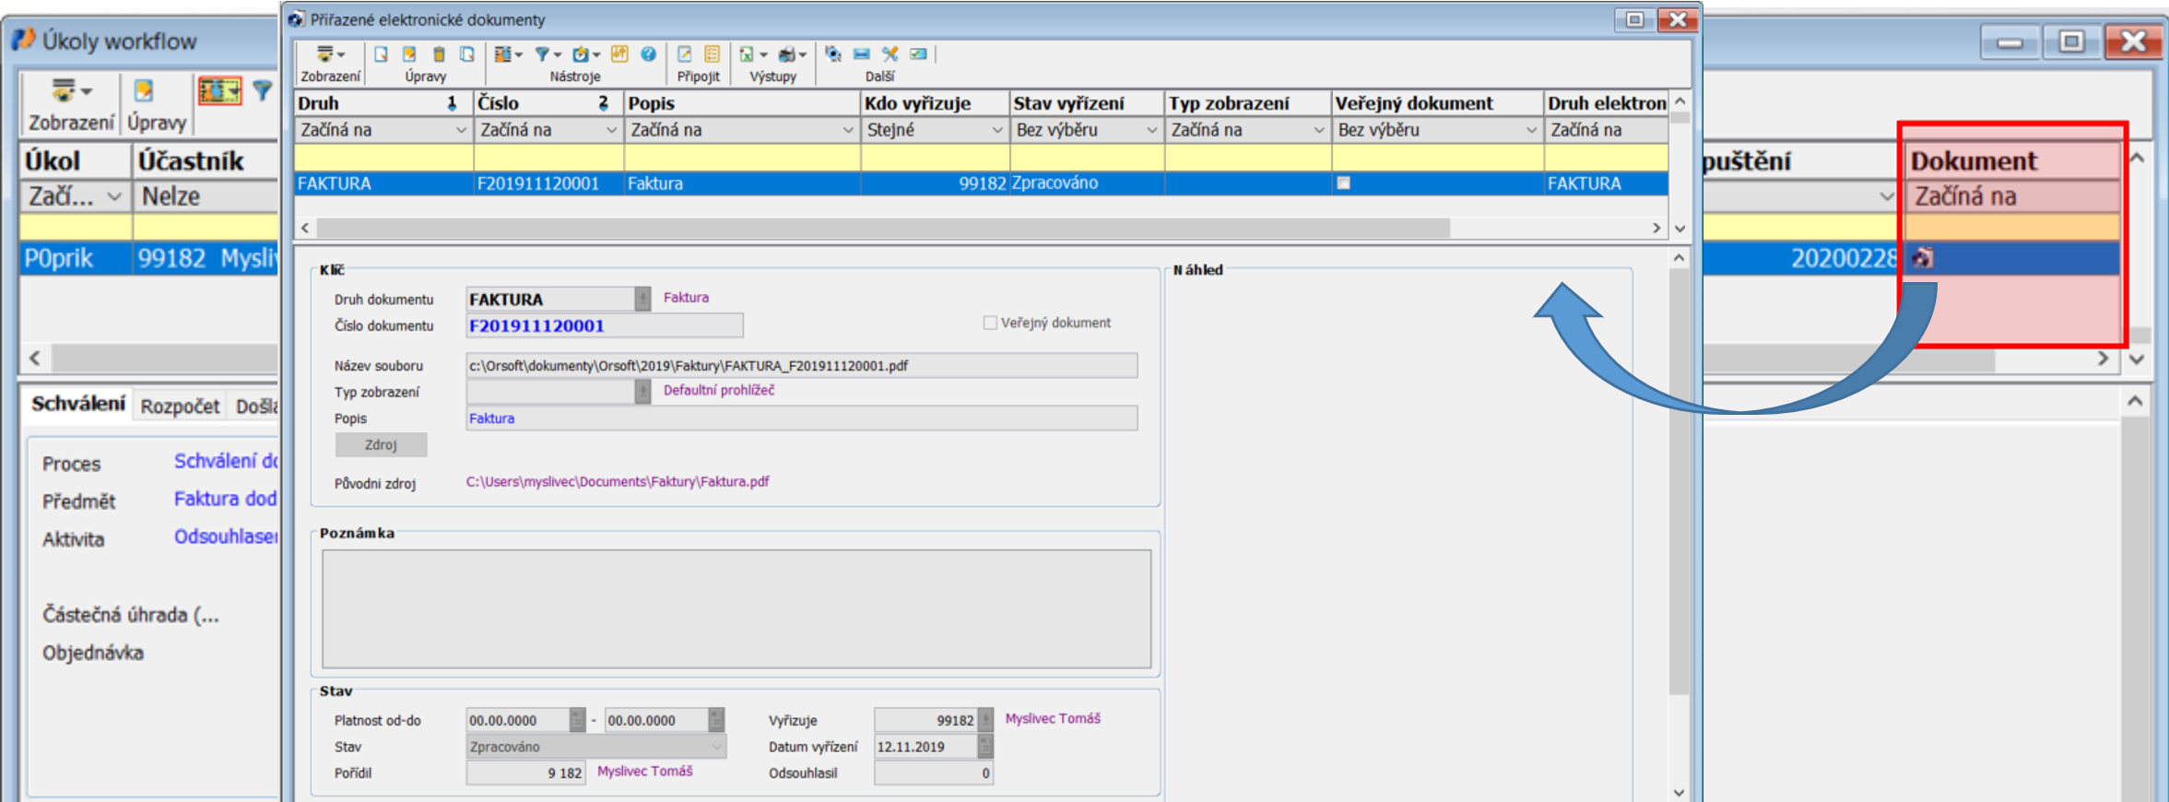This screenshot has height=802, width=2169.
Task: Open the Stav vyřízení filter dropdown
Action: (1150, 131)
